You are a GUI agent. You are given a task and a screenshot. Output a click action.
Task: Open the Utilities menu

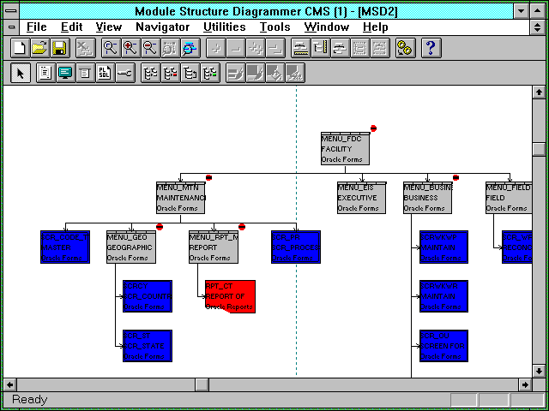(x=224, y=27)
